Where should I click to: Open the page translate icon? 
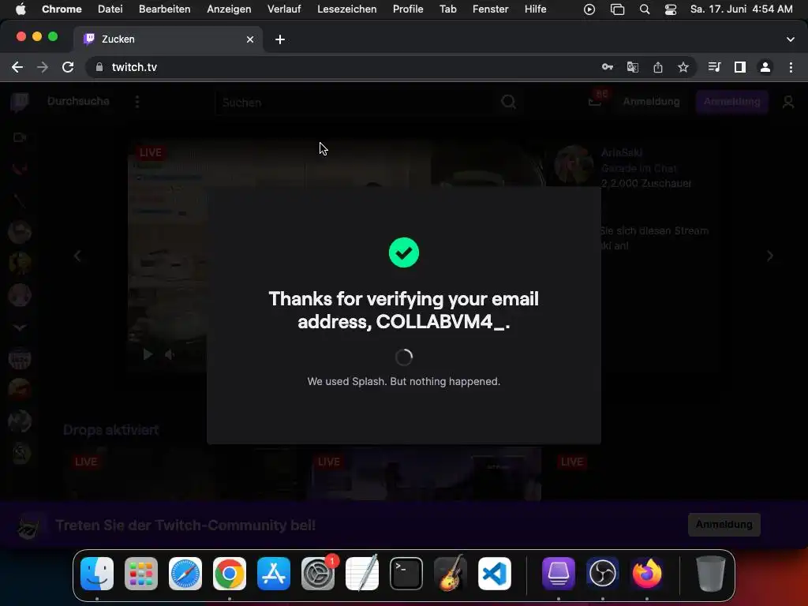pos(633,67)
